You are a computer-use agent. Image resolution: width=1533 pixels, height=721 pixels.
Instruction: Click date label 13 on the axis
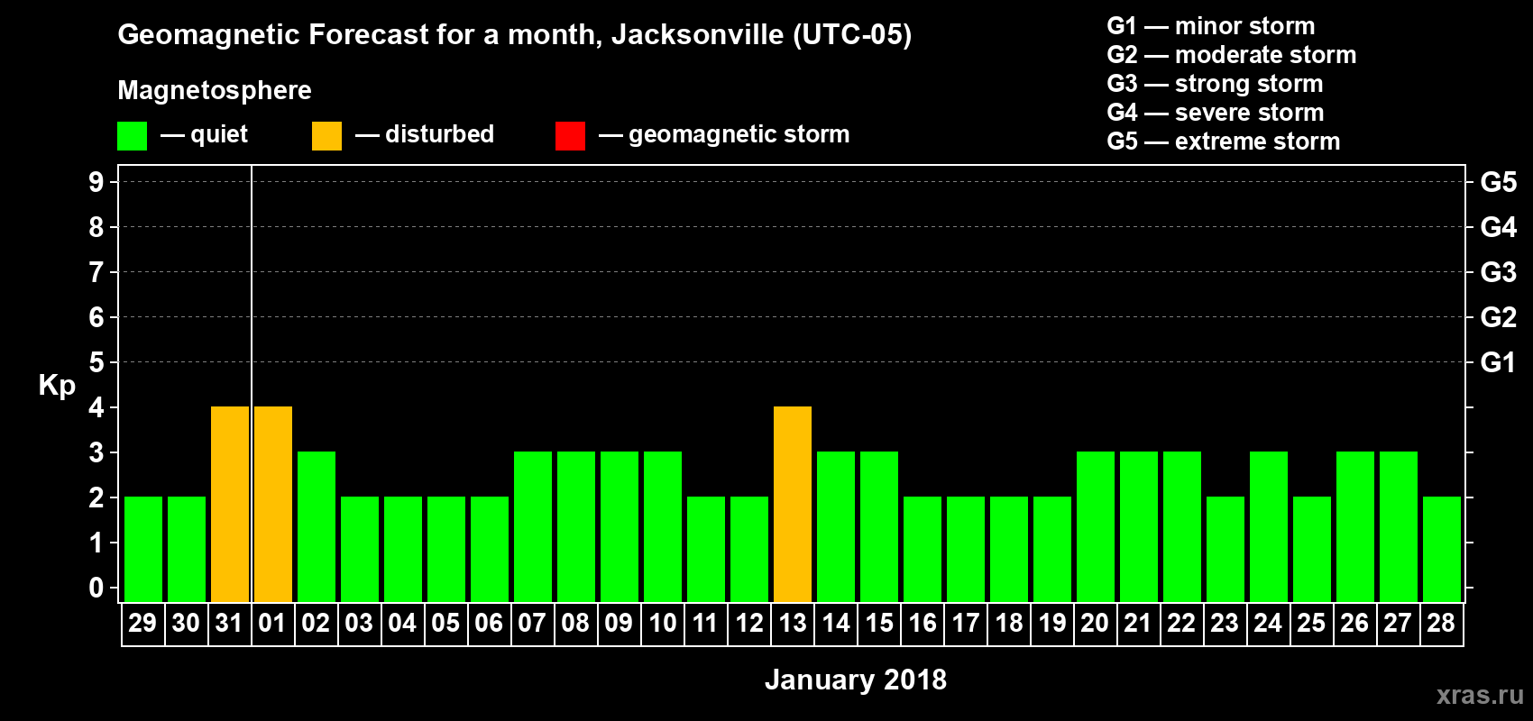(792, 623)
